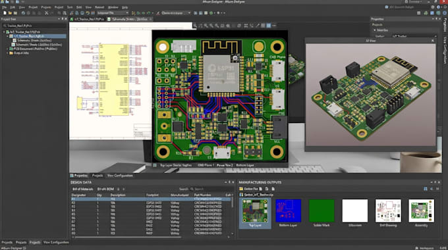The width and height of the screenshot is (448, 250).
Task: Click the vertical View Configuration side tab
Action: pyautogui.click(x=445, y=50)
